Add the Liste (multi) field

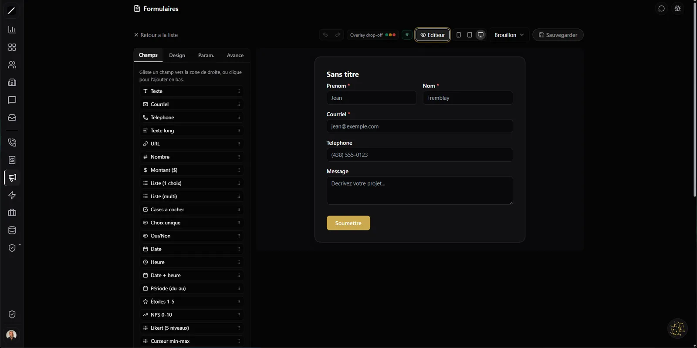192,196
